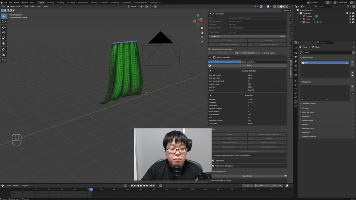The height and width of the screenshot is (200, 356).
Task: Expand the Plane item in outliner
Action: tap(301, 22)
